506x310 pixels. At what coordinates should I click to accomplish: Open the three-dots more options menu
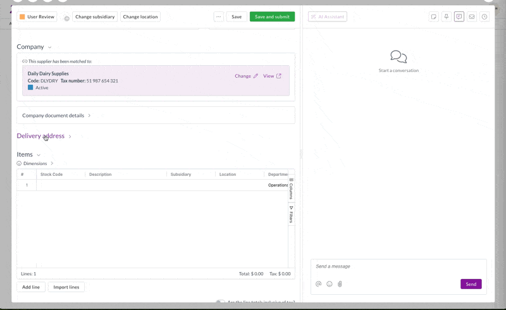click(218, 17)
